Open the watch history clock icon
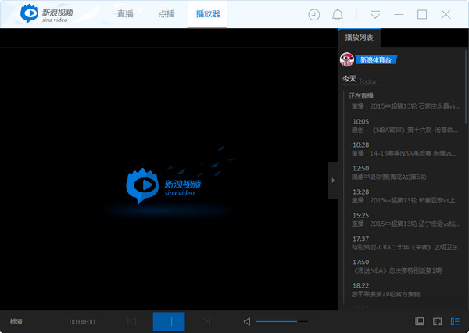469x333 pixels. click(314, 15)
